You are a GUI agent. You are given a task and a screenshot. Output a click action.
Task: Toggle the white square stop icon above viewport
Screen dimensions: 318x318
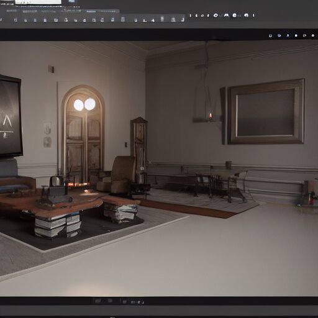click(x=296, y=35)
